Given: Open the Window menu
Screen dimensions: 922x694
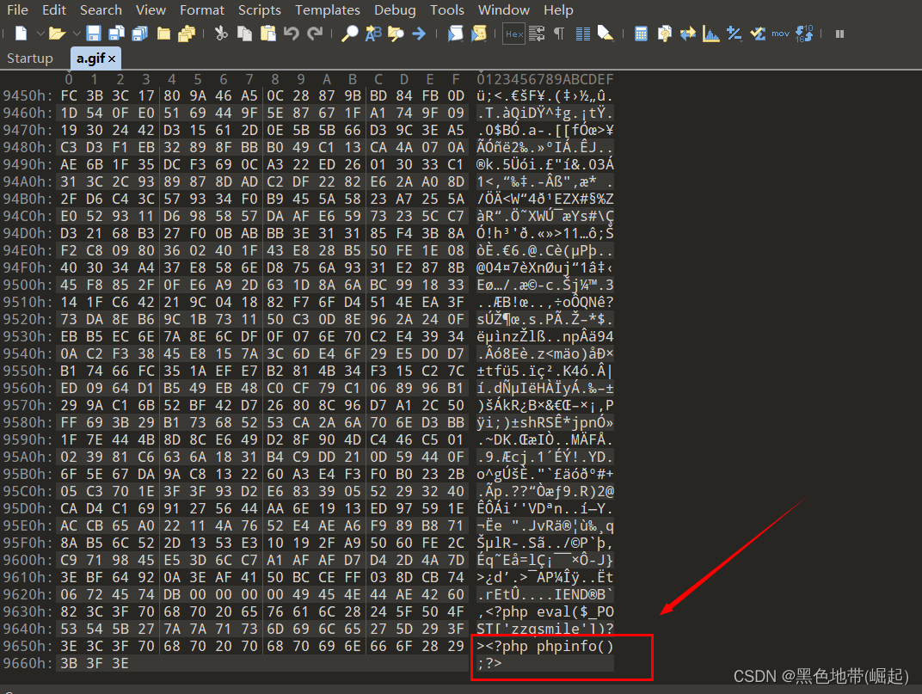Looking at the screenshot, I should [x=503, y=10].
